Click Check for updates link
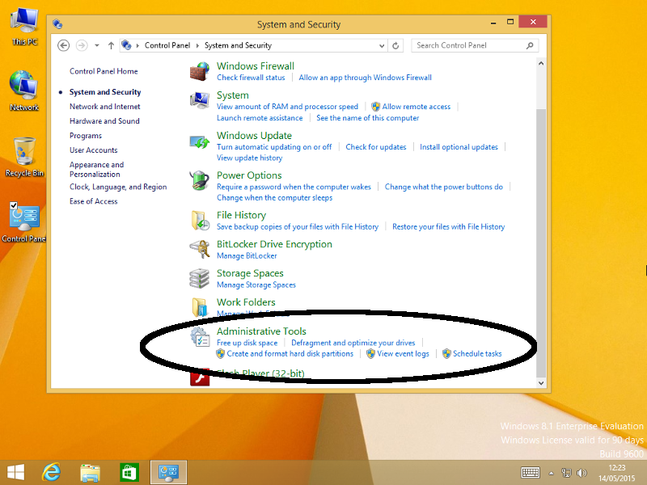 pyautogui.click(x=376, y=147)
